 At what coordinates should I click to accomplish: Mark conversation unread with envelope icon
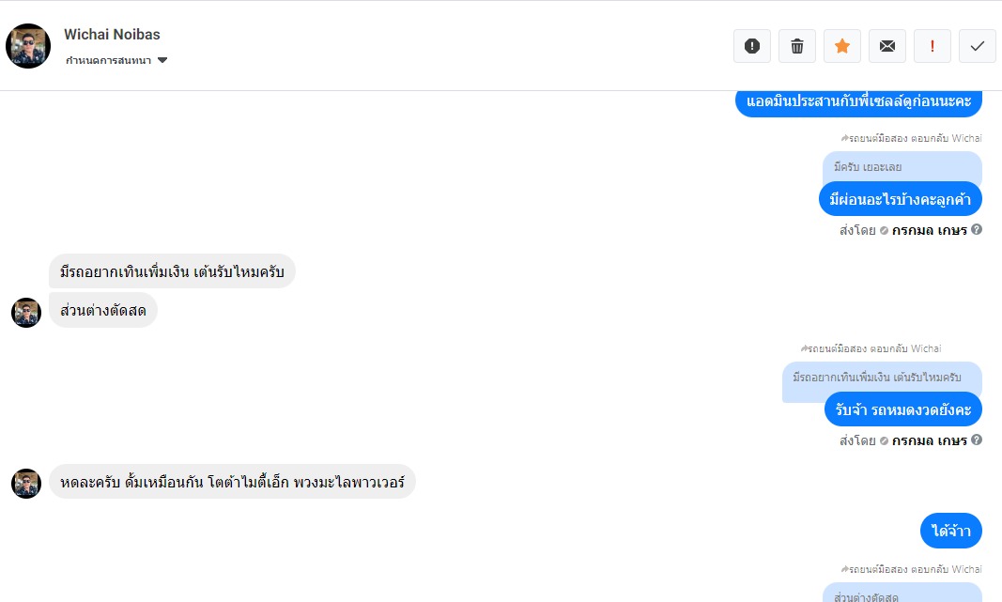coord(887,46)
